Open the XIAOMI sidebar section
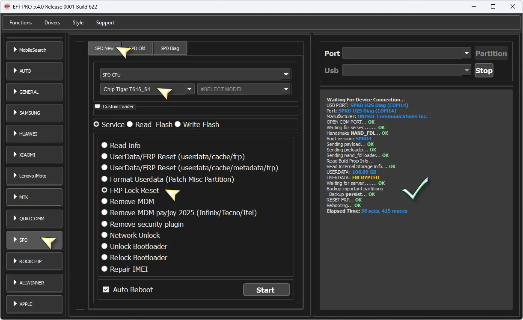523x320 pixels. coord(34,155)
